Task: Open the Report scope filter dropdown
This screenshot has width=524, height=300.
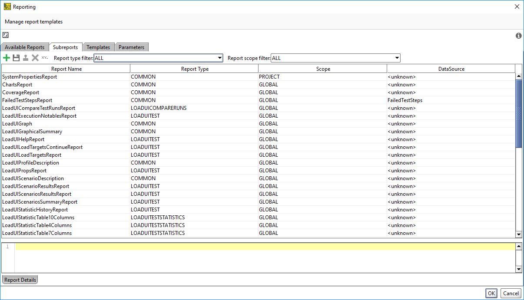Action: pyautogui.click(x=396, y=58)
